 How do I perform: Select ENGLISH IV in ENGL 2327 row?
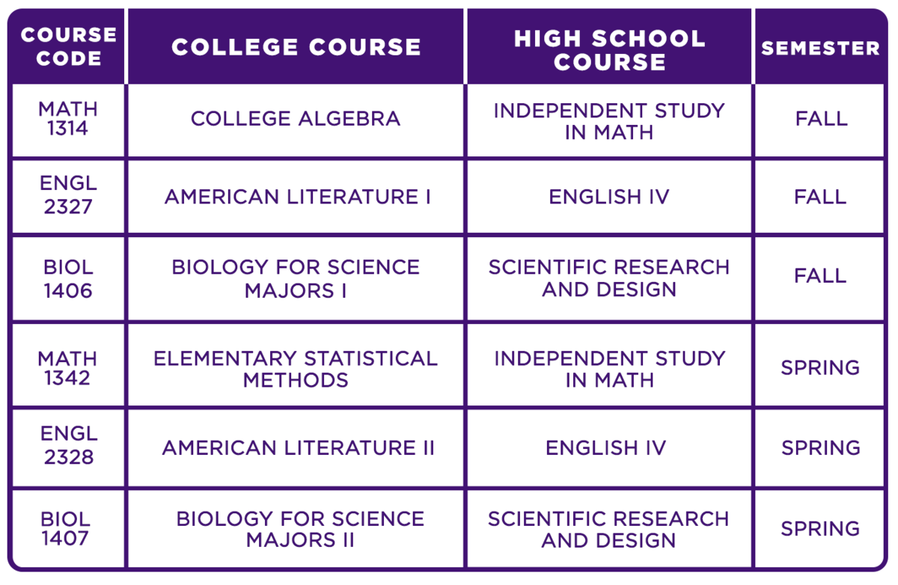pos(608,197)
